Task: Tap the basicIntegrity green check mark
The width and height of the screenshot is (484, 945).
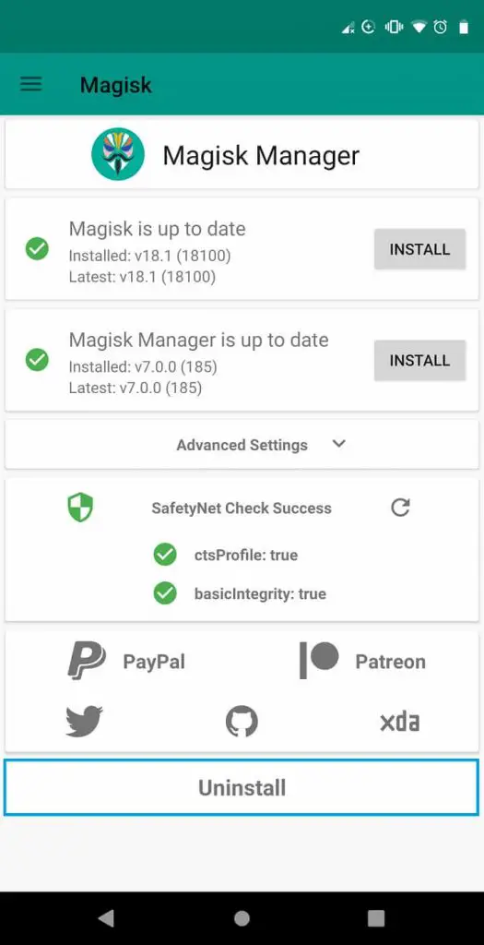Action: pyautogui.click(x=165, y=593)
